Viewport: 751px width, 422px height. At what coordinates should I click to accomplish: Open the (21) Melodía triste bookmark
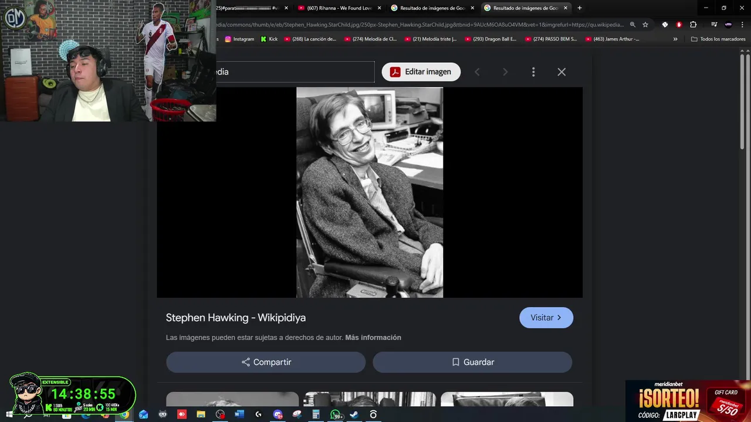pos(431,39)
